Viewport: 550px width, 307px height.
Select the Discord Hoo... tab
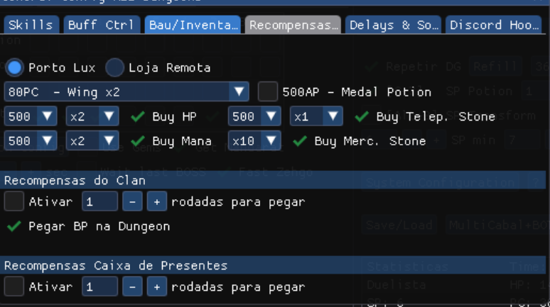(494, 25)
